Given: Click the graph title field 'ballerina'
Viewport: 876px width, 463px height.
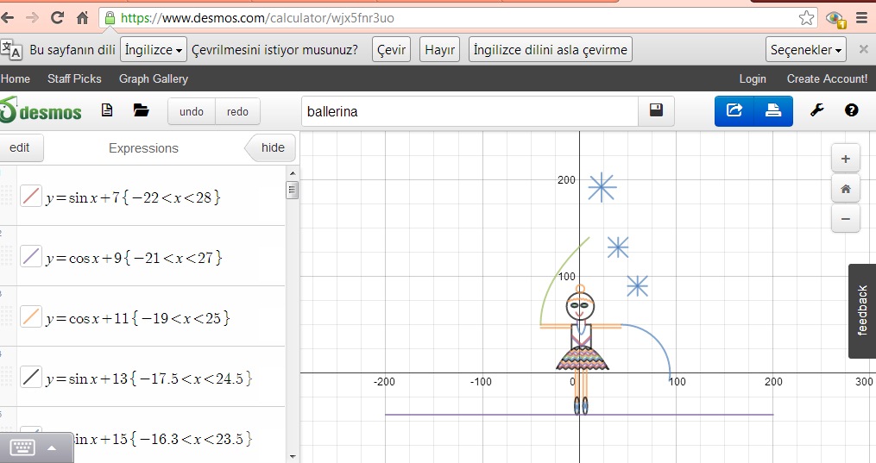Looking at the screenshot, I should click(470, 111).
